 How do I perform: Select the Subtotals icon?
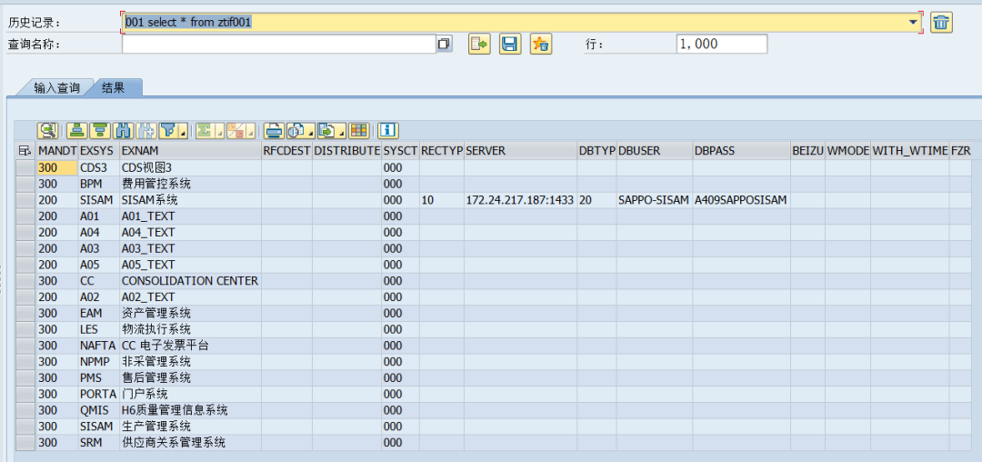point(235,130)
